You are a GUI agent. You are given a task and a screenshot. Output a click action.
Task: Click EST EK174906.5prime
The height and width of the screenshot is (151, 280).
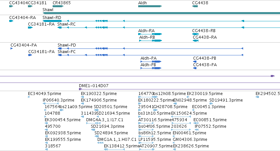[x=99, y=100]
